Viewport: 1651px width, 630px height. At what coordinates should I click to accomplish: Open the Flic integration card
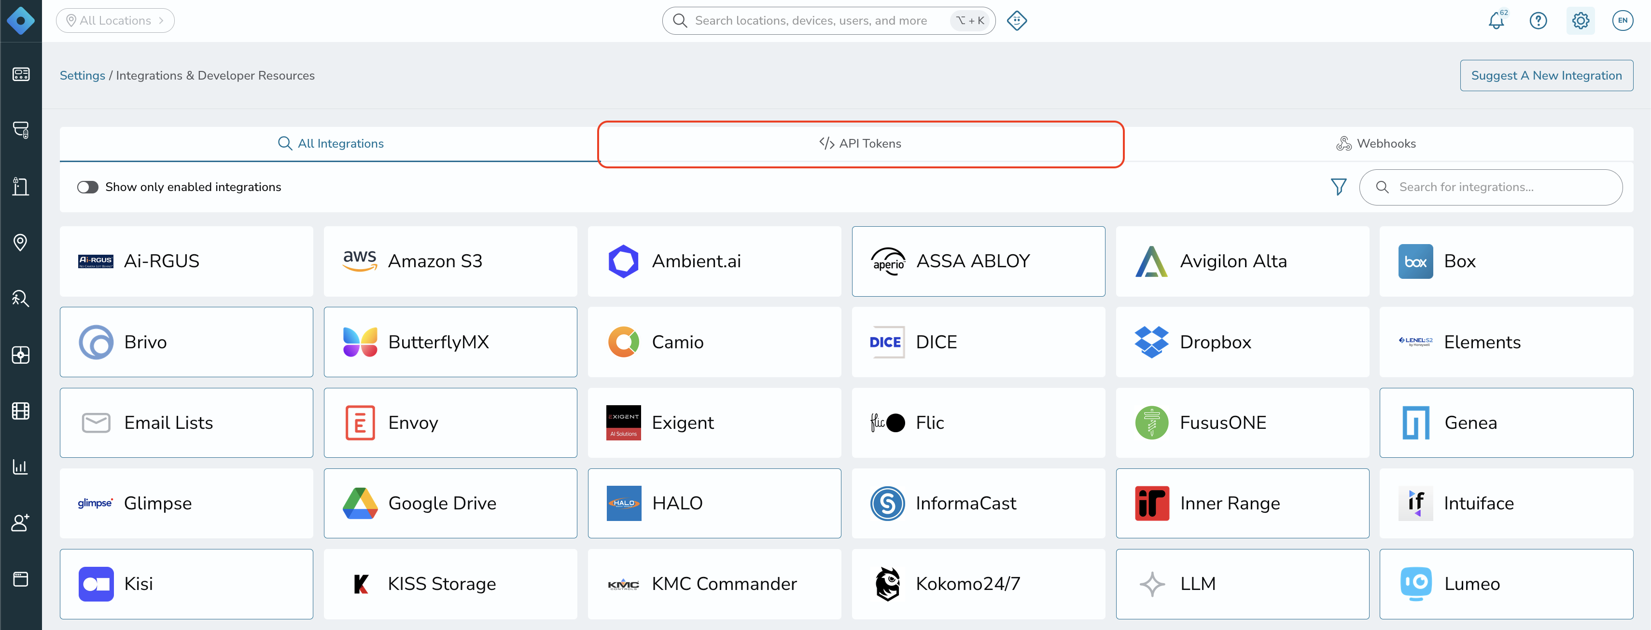click(979, 423)
